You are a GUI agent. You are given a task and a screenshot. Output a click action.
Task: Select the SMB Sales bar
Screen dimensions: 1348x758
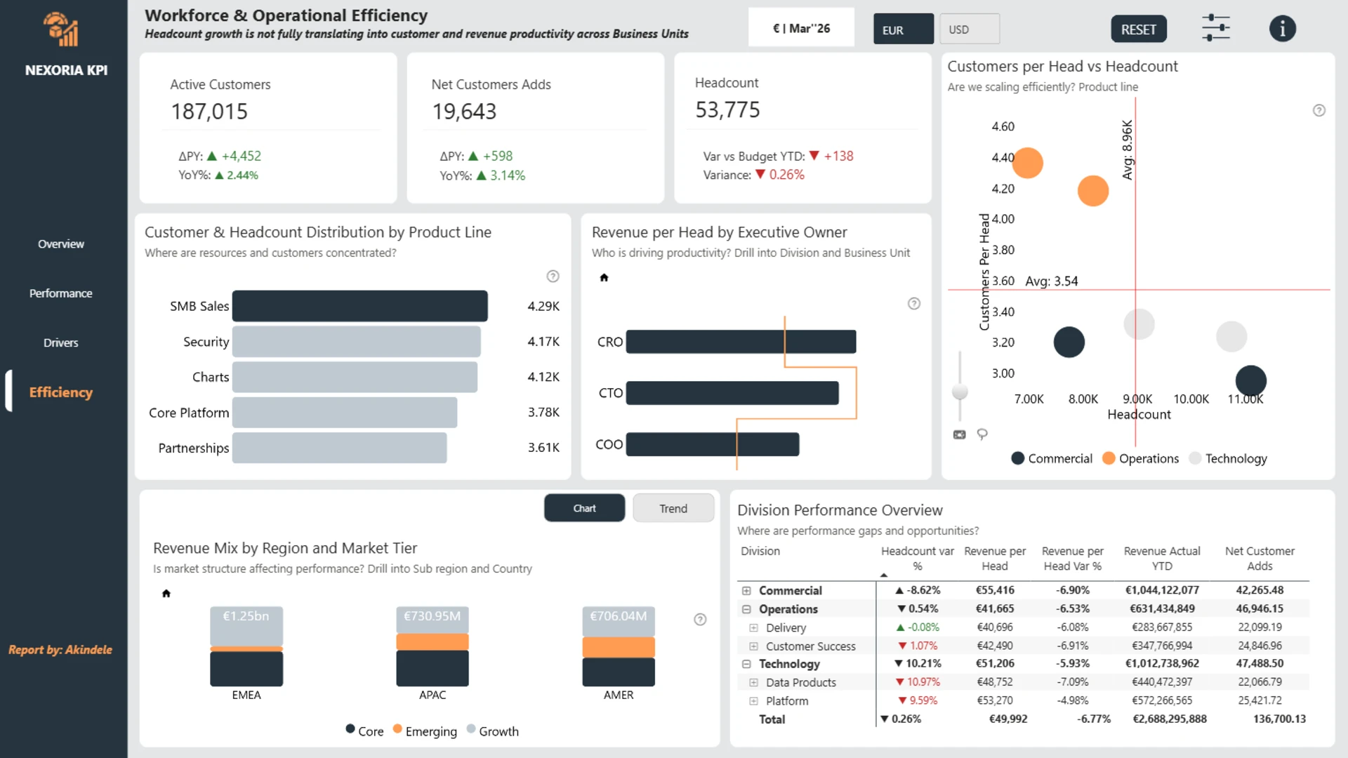click(x=359, y=307)
